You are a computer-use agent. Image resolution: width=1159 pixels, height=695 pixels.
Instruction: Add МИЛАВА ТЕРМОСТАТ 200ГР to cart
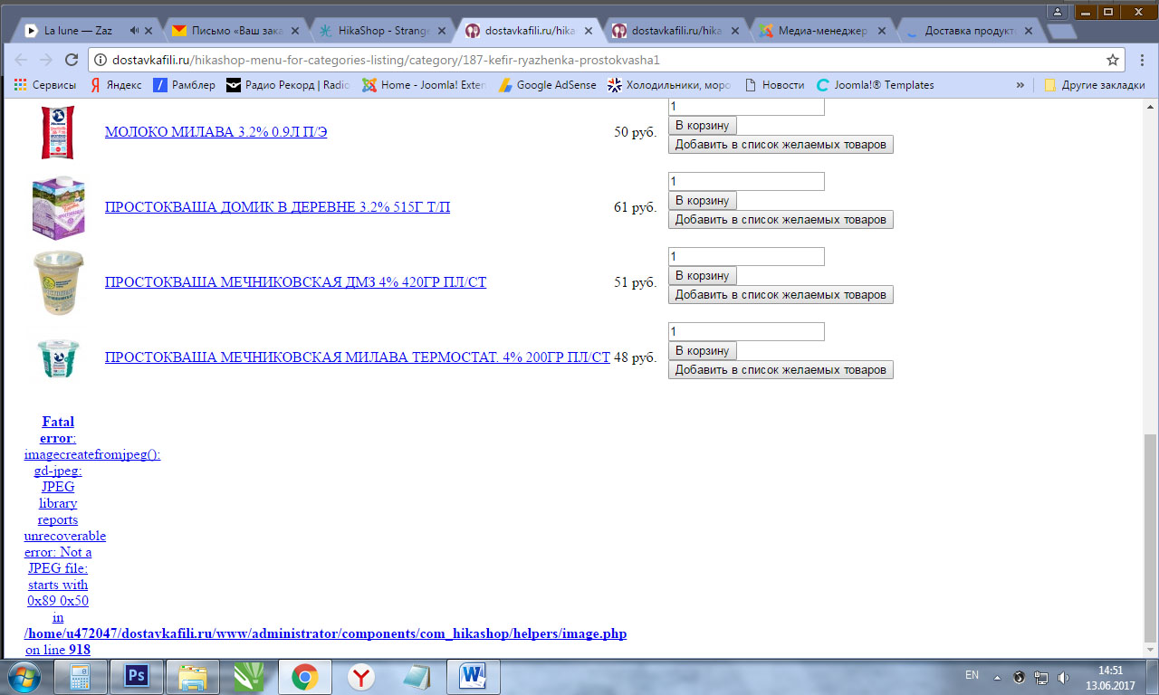[703, 350]
